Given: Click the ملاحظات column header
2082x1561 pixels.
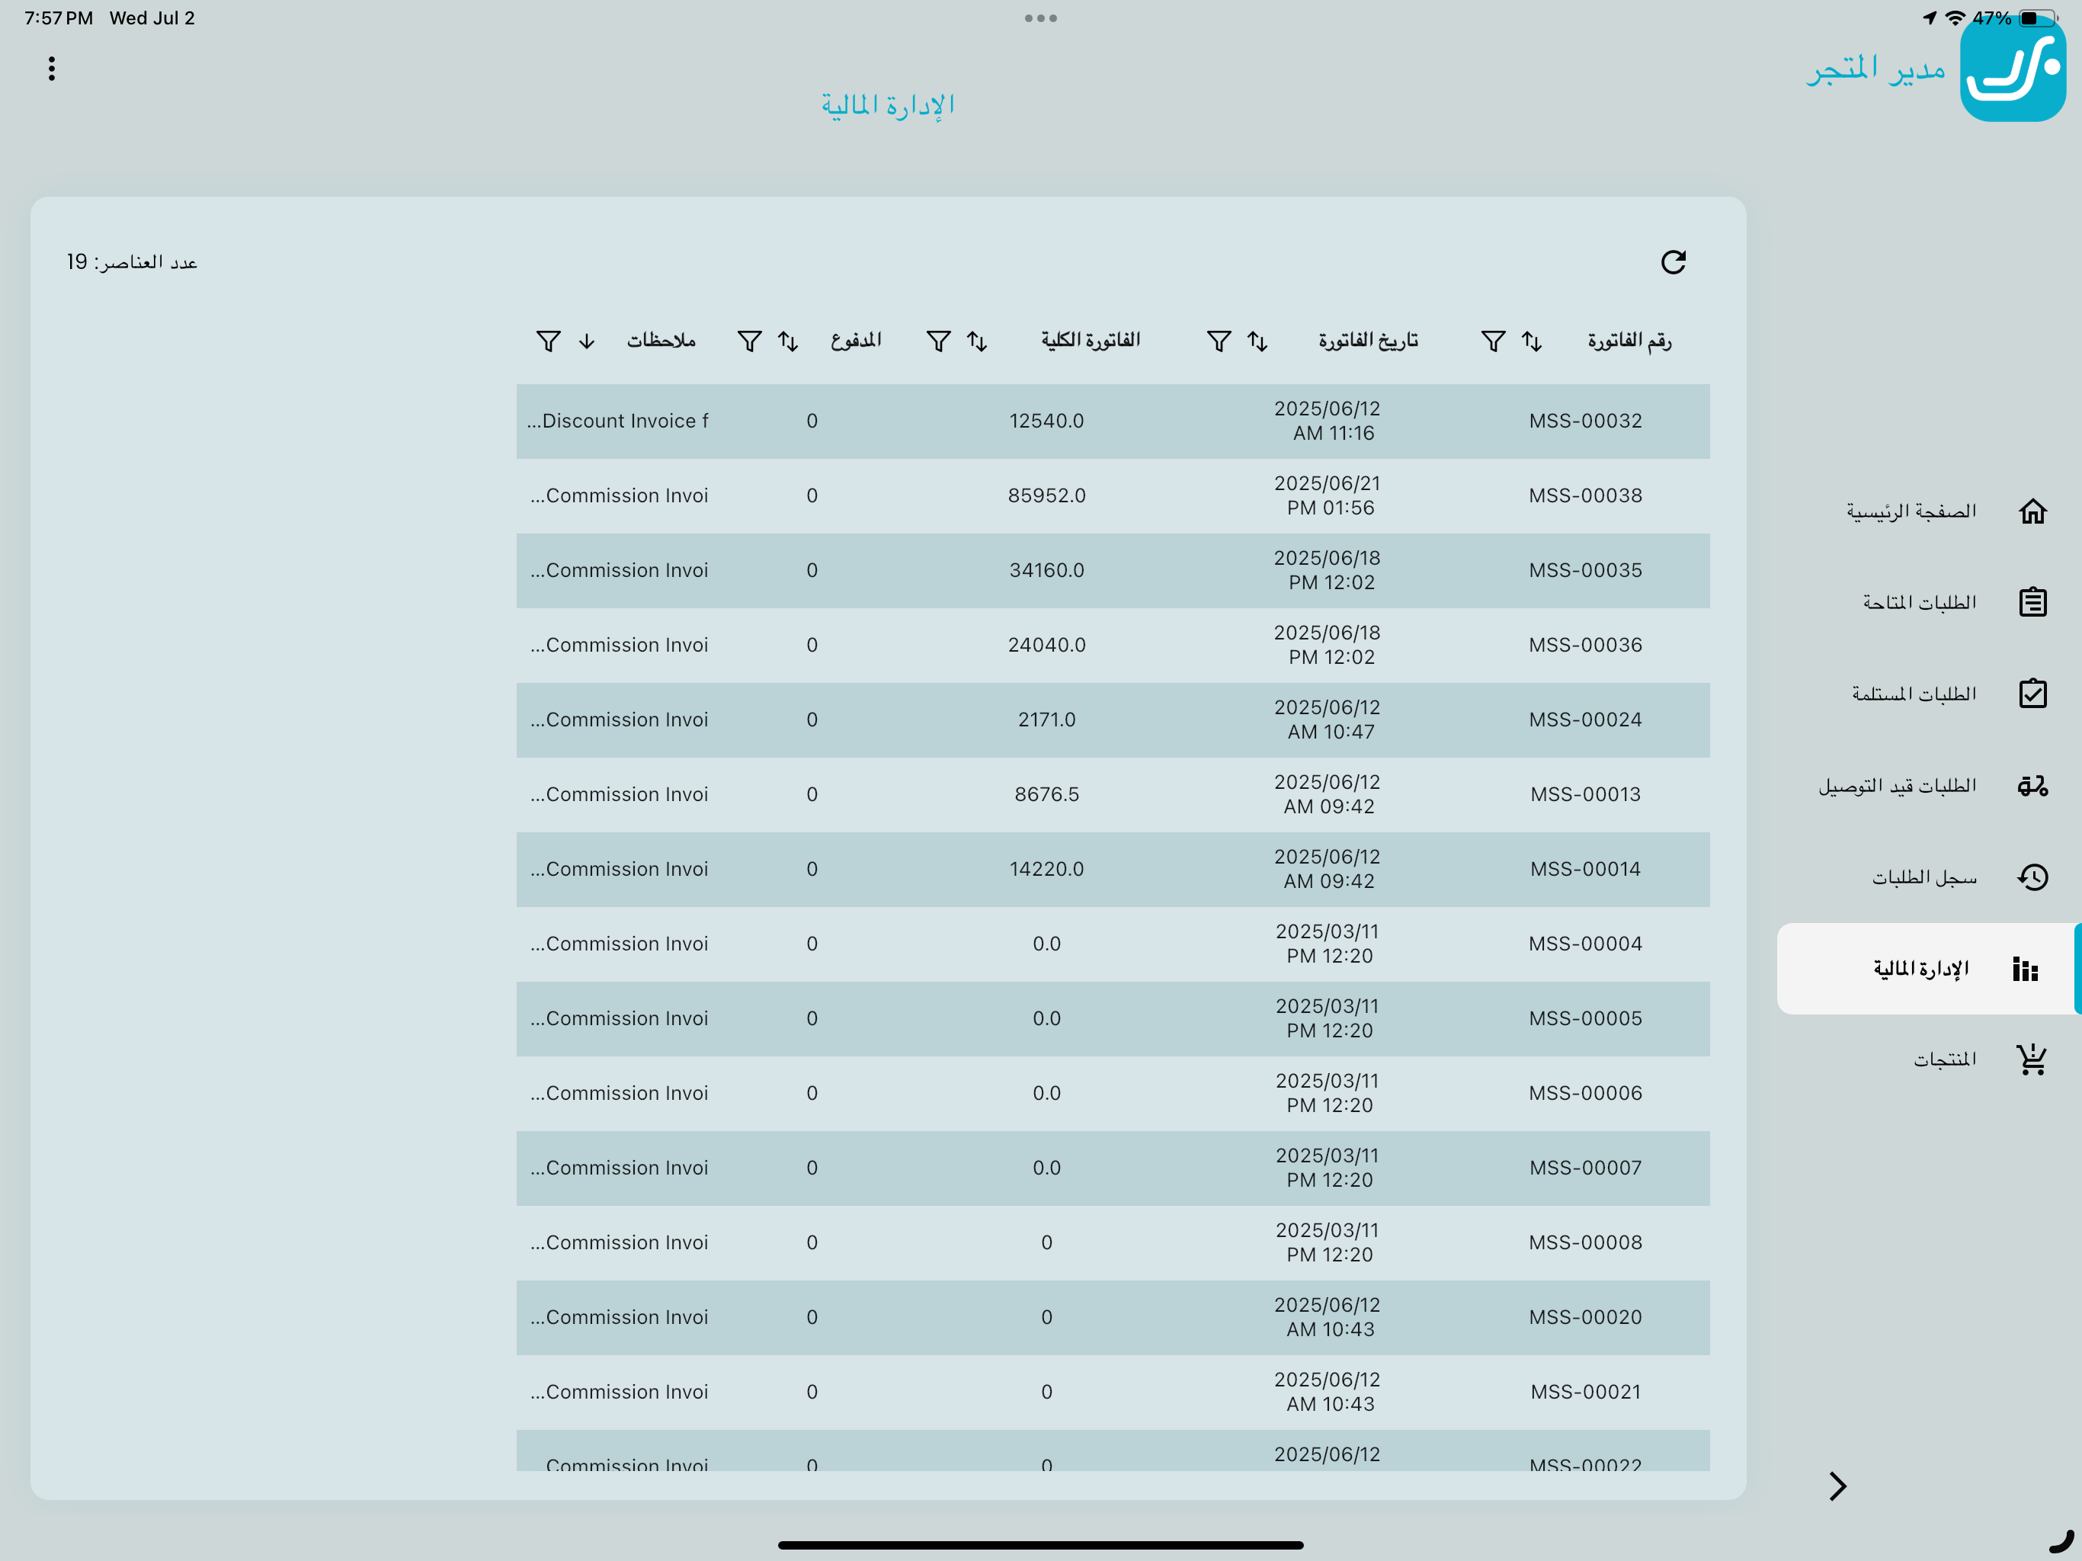Looking at the screenshot, I should 661,341.
